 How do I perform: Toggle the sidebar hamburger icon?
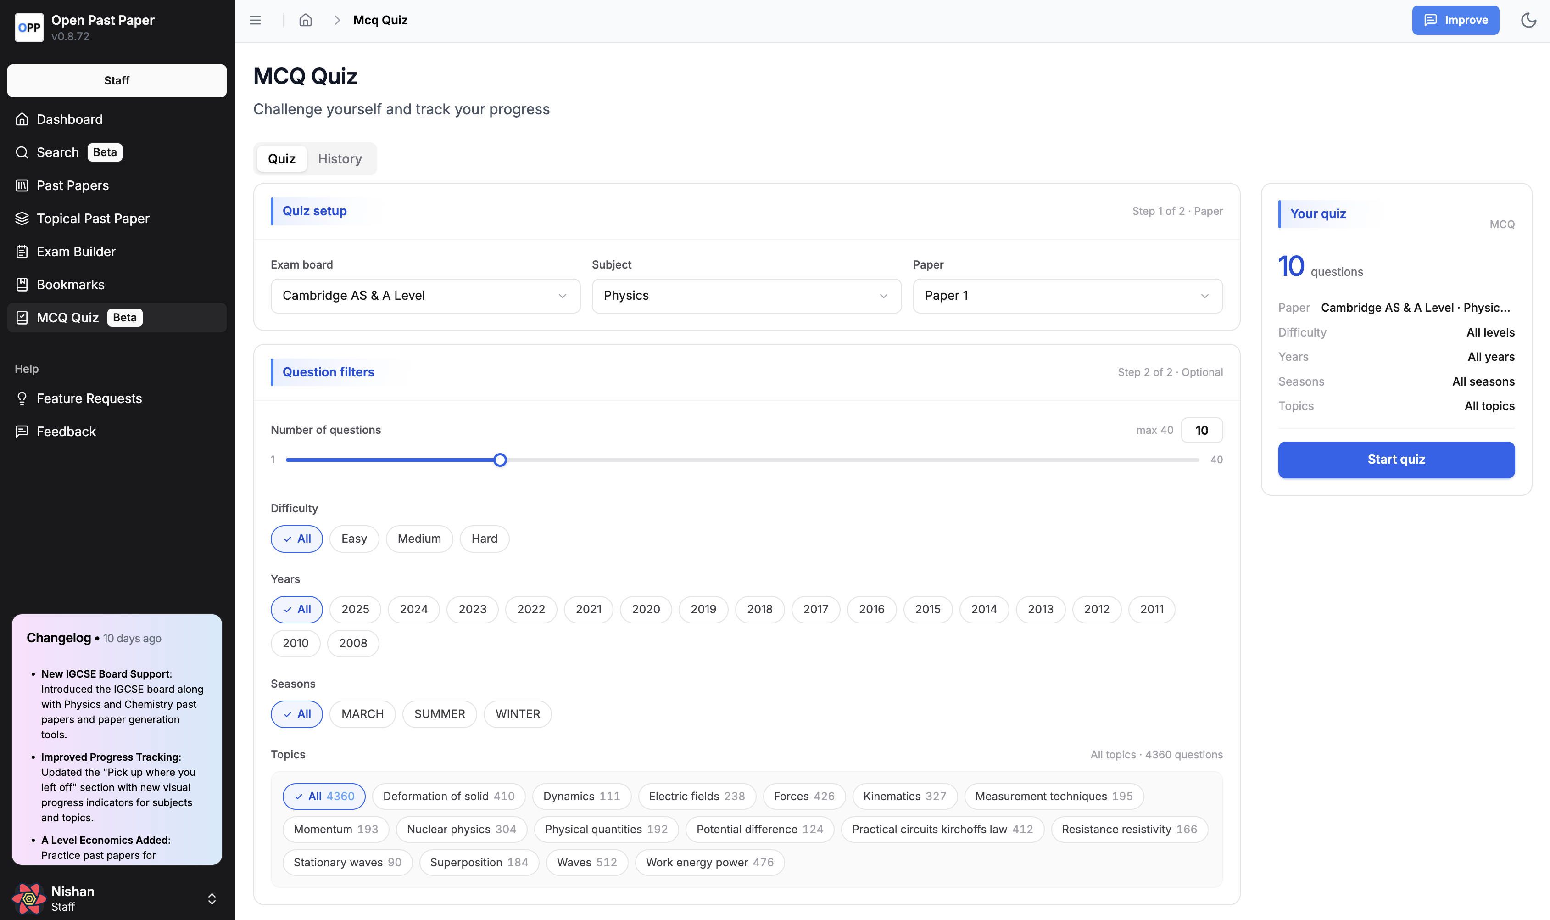[x=255, y=21]
